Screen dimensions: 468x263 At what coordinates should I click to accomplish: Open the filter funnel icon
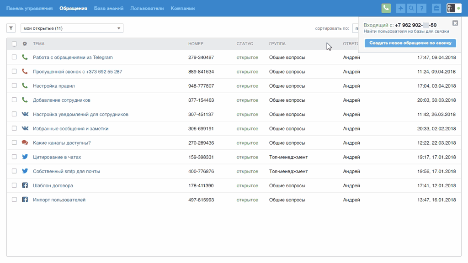pos(11,28)
